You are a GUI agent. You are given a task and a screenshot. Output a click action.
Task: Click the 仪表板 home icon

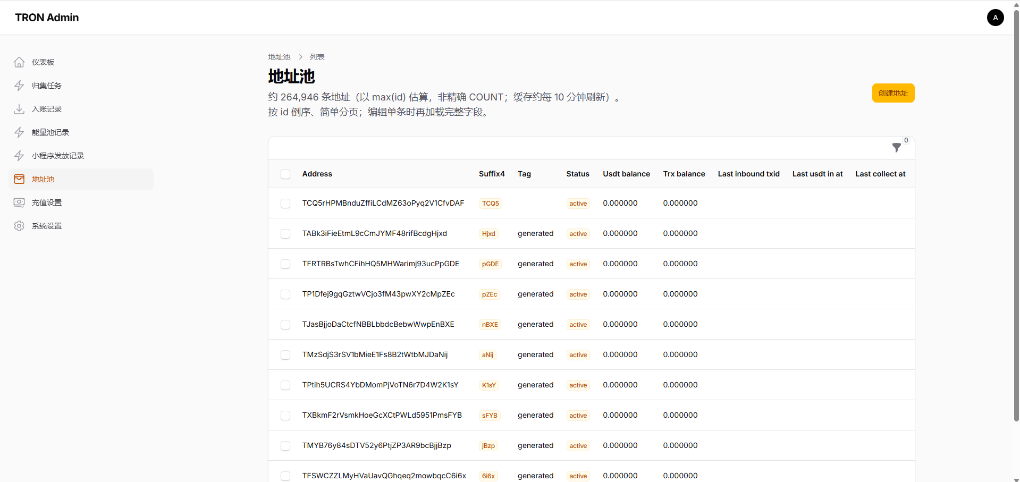click(19, 62)
